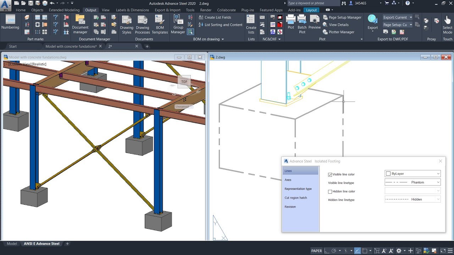
Task: Toggle the Hidden line color checkbox
Action: point(330,192)
